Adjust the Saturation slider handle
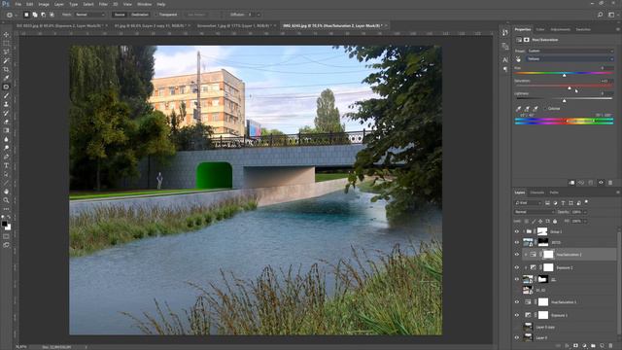Image resolution: width=622 pixels, height=350 pixels. 570,87
